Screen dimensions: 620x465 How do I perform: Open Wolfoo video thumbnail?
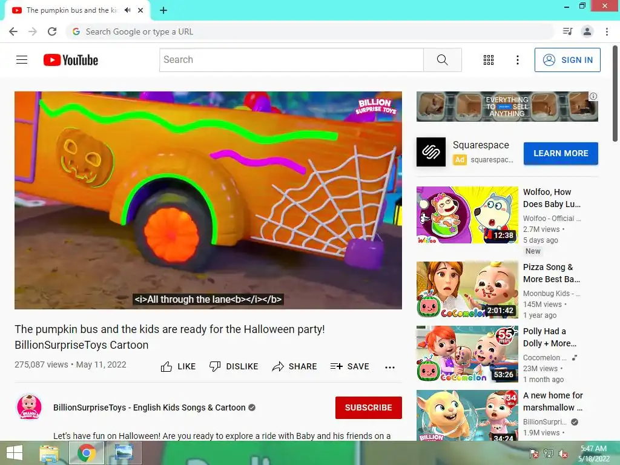pos(467,215)
